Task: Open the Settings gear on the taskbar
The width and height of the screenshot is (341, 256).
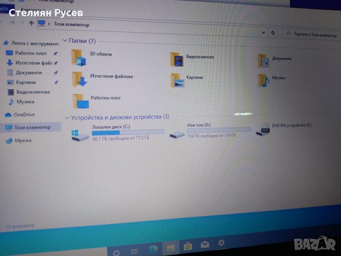Action: click(221, 243)
